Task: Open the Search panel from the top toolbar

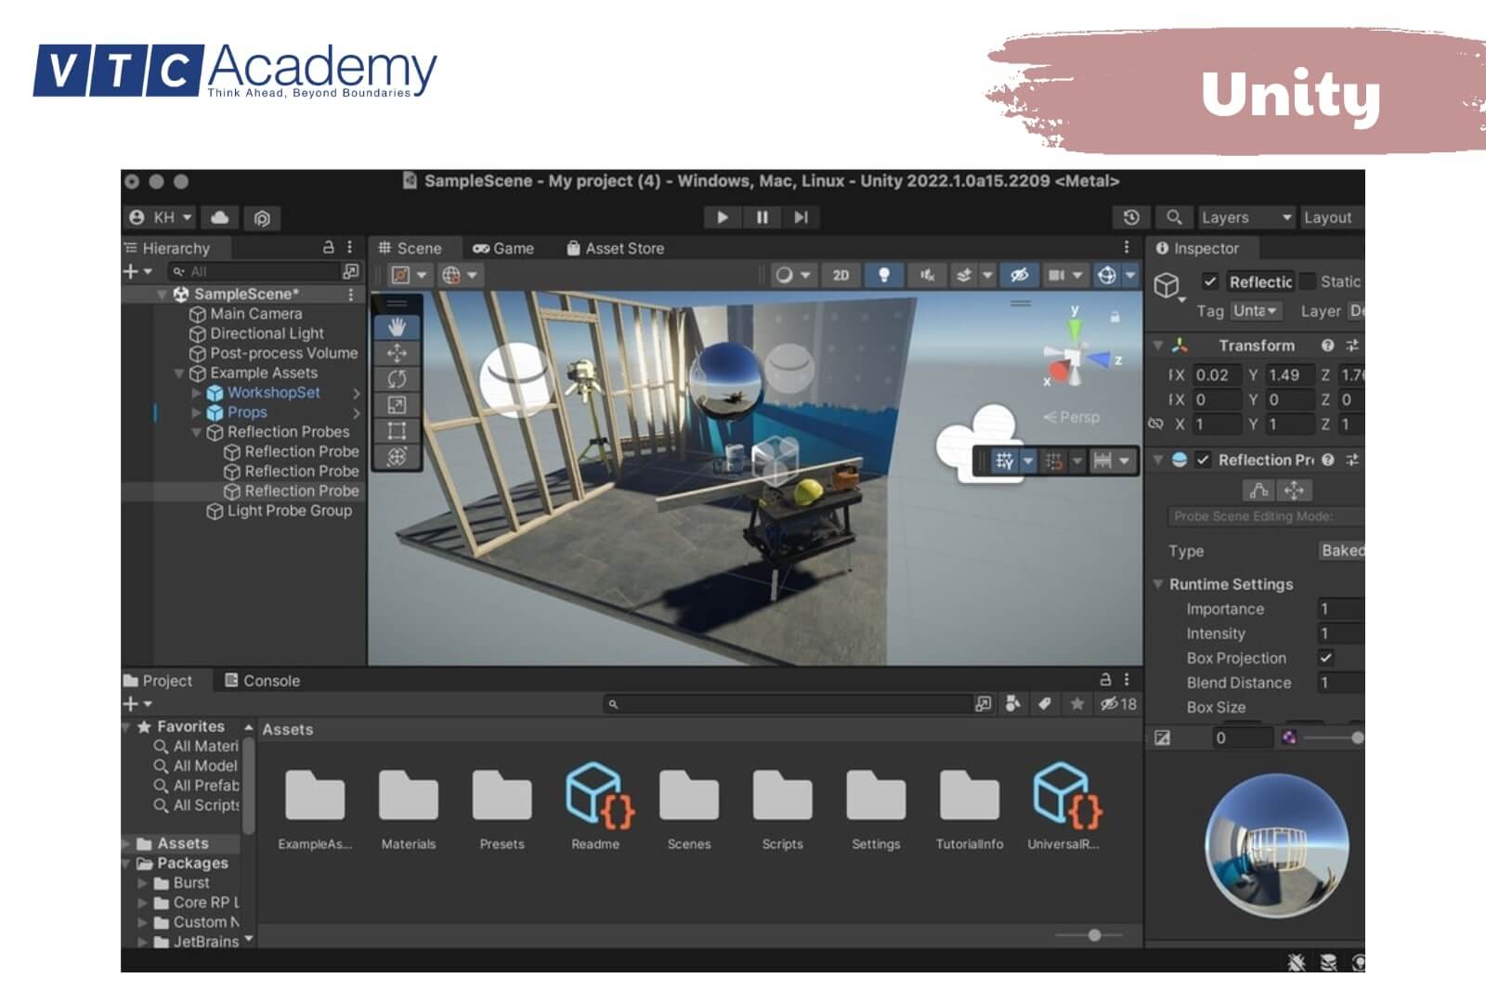Action: pyautogui.click(x=1174, y=216)
